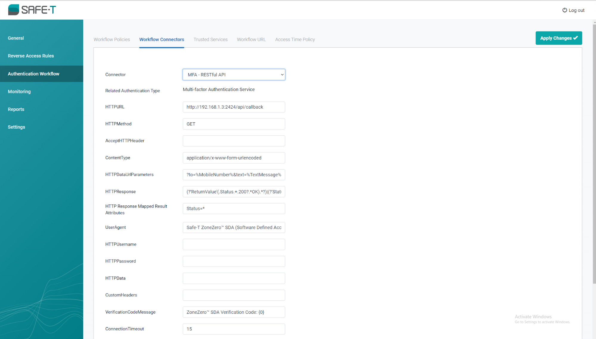Open the Connector dropdown menu
This screenshot has width=596, height=339.
pyautogui.click(x=234, y=75)
